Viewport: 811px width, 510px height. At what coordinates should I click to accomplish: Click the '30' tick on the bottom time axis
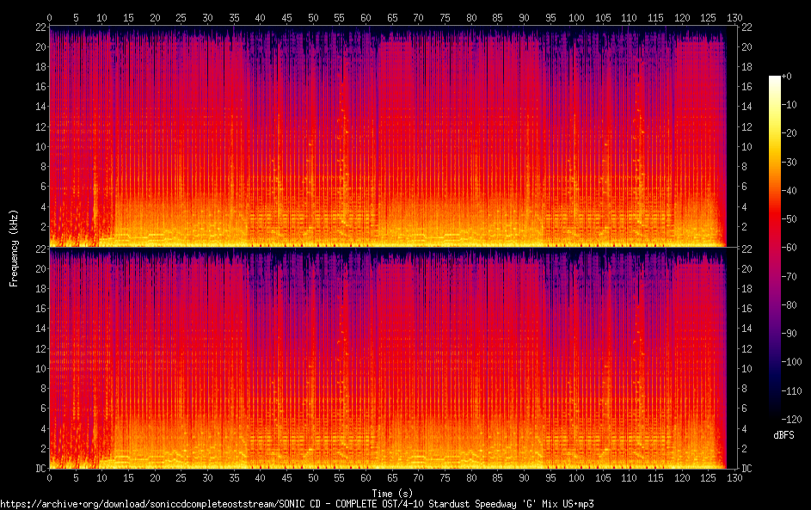coord(207,477)
